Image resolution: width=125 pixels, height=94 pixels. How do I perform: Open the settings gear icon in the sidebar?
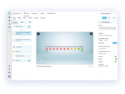pos(9,69)
